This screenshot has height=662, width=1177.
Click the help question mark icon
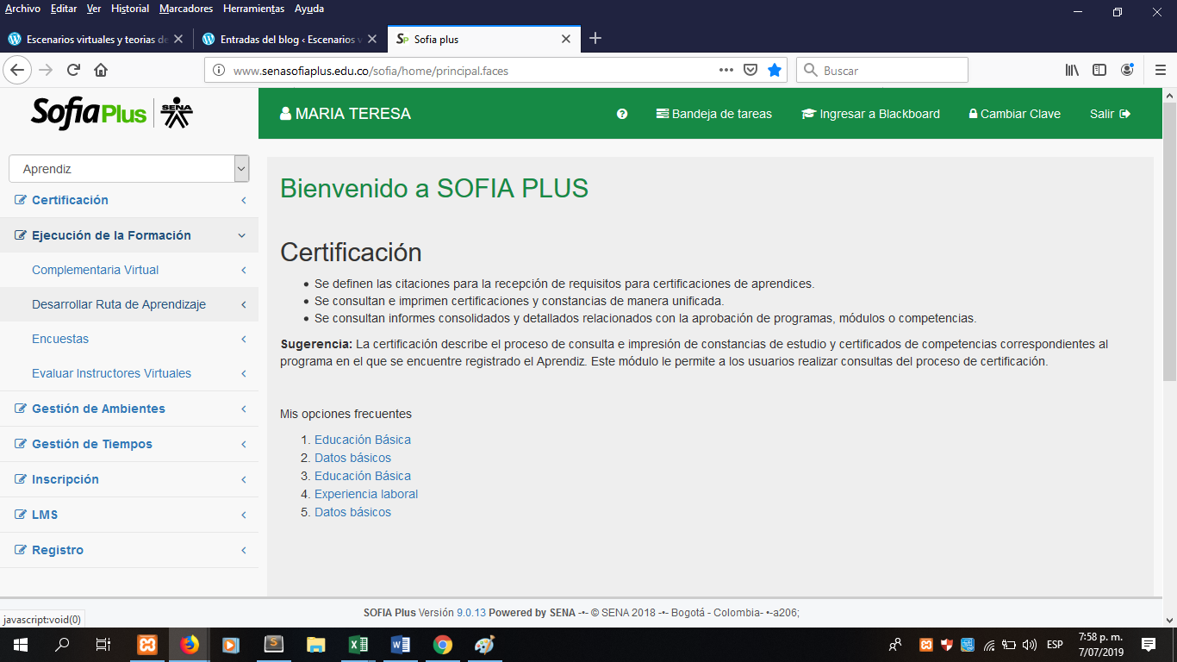tap(622, 113)
